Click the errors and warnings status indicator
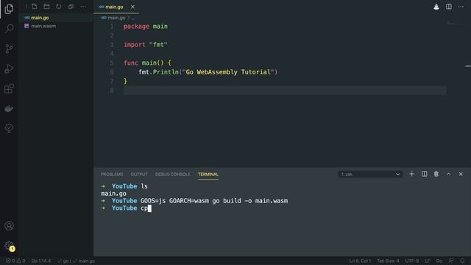The image size is (471, 265). [15, 261]
